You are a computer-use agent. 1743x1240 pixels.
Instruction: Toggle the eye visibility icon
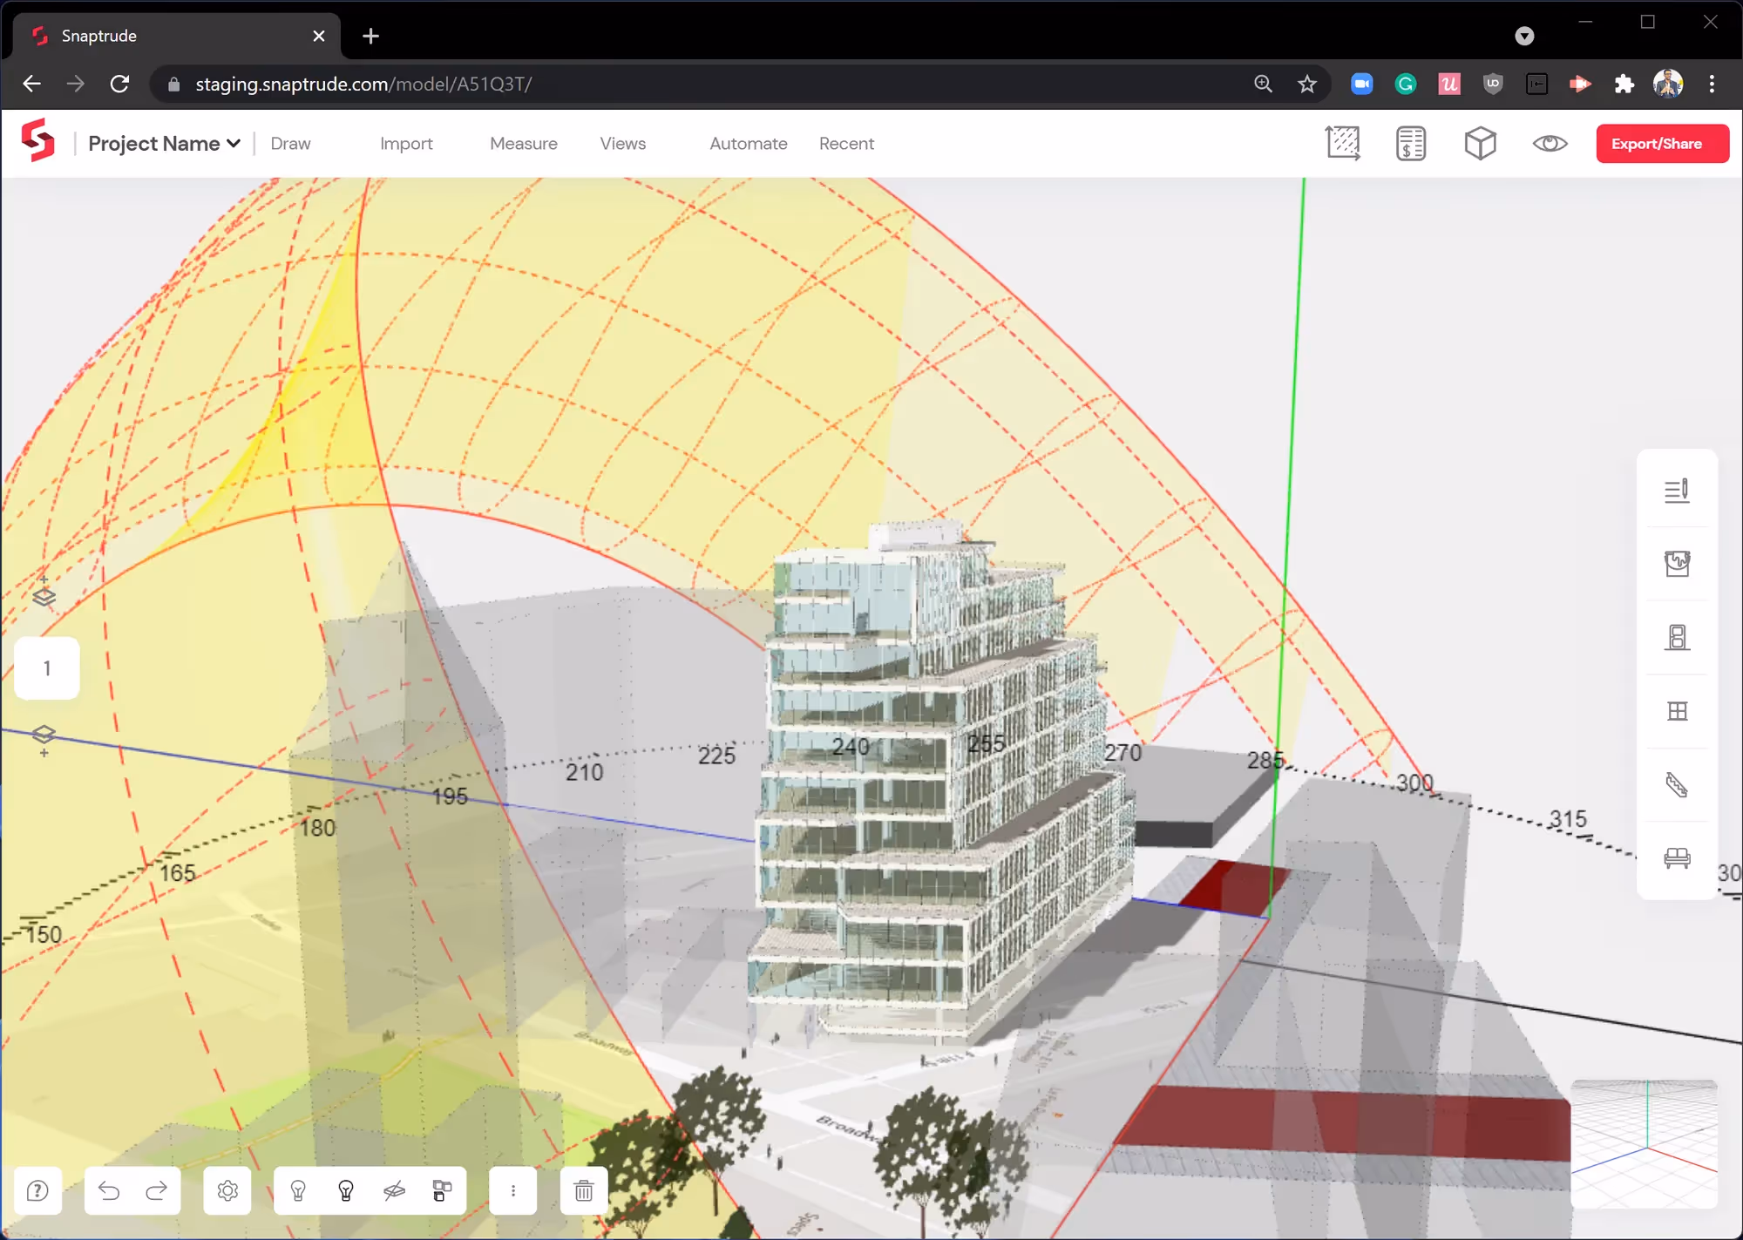[x=1550, y=143]
